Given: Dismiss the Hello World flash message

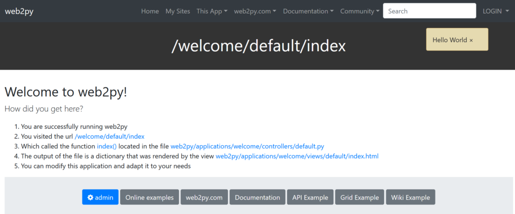Looking at the screenshot, I should click(471, 40).
